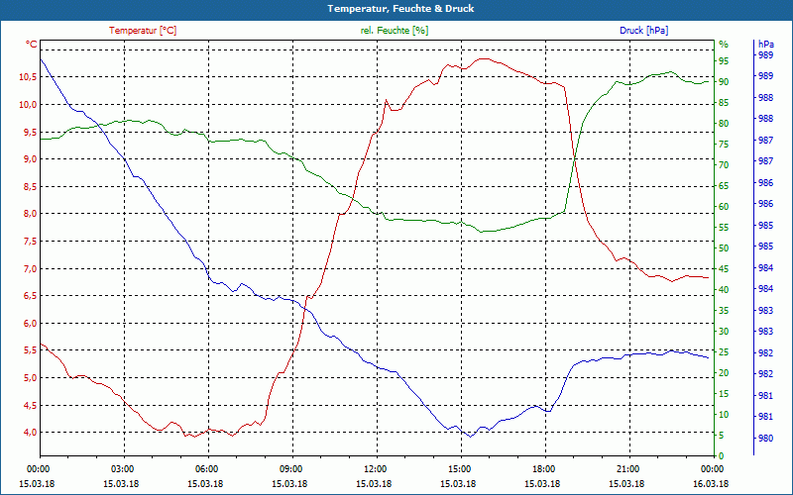
Task: Click the red "°C" axis unit label
Action: (32, 45)
